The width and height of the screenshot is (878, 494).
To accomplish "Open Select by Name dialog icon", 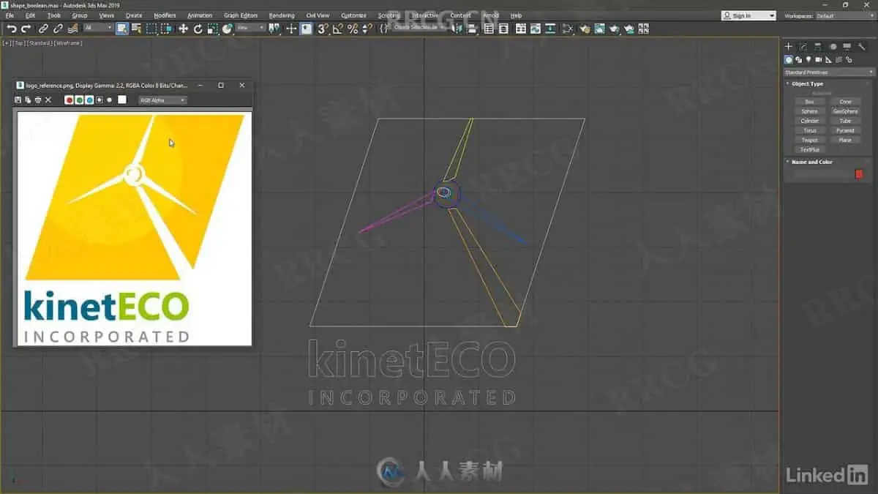I will (x=136, y=29).
